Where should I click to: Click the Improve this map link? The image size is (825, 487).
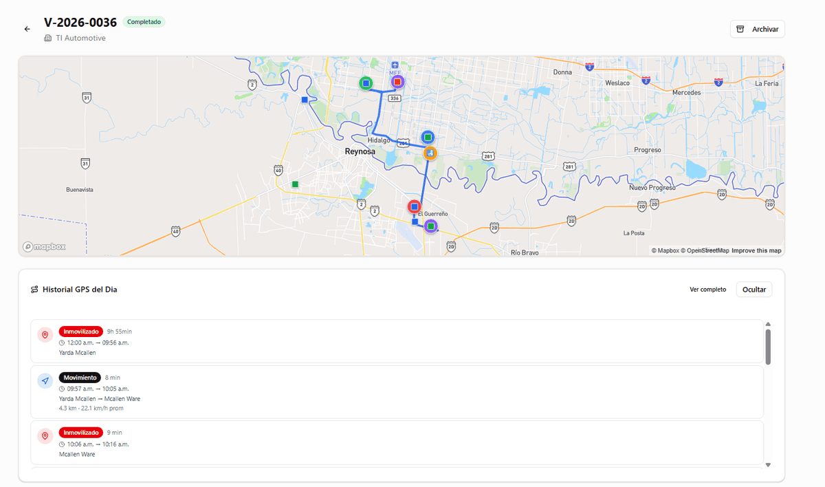pos(756,250)
